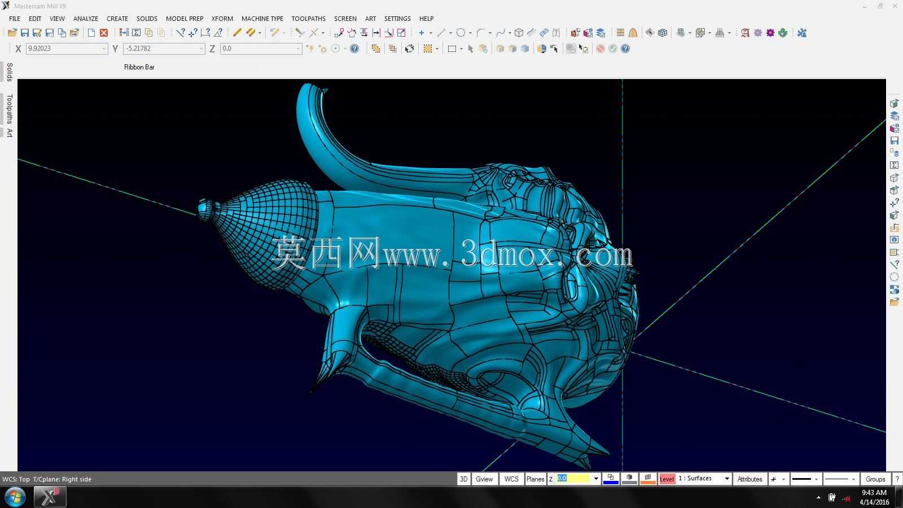
Task: Open the TOOLPATHS menu
Action: (x=309, y=19)
